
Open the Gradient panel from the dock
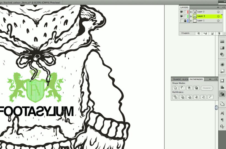click(222, 48)
